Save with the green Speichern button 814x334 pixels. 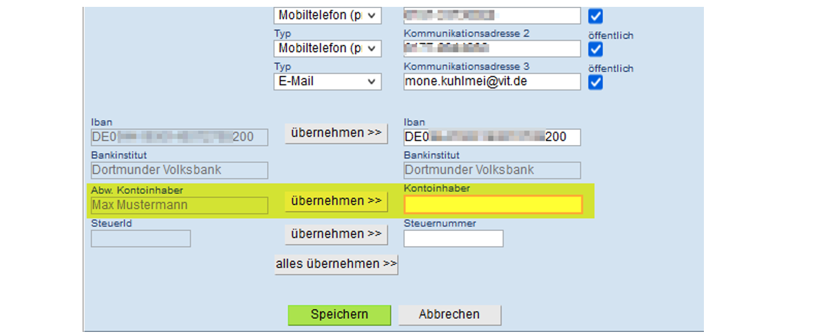click(x=339, y=315)
